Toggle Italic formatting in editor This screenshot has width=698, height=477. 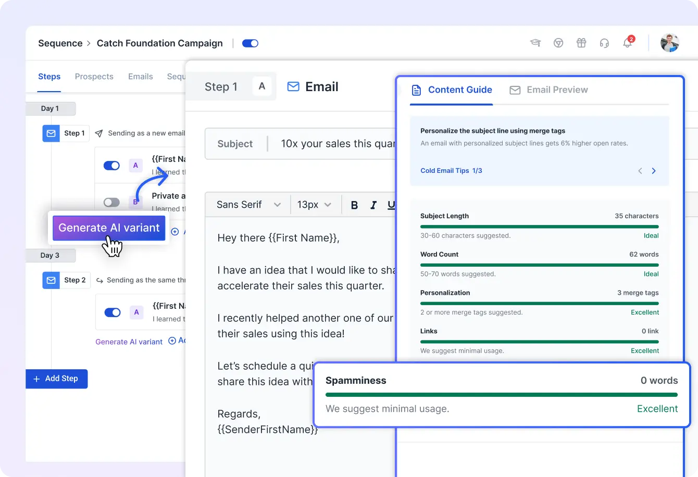point(373,205)
